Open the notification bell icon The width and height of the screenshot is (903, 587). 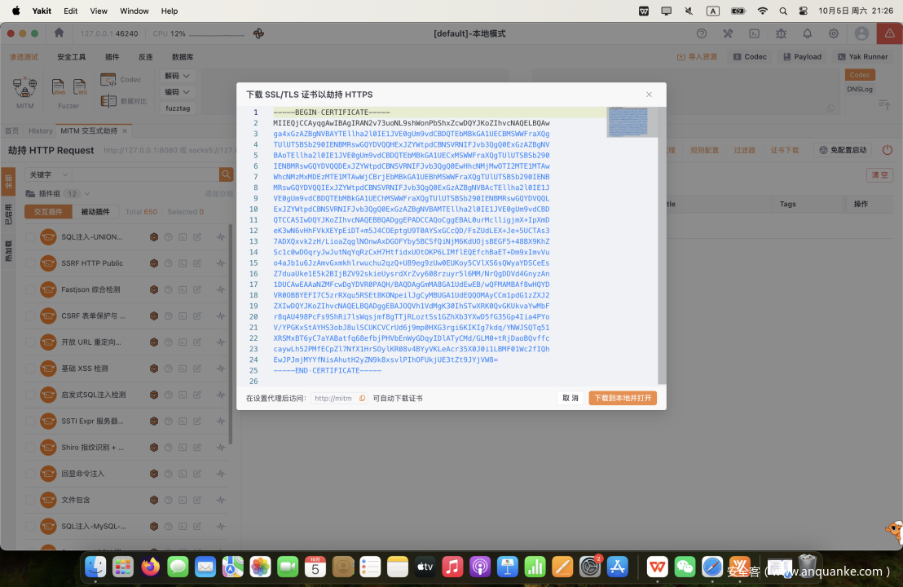pyautogui.click(x=807, y=33)
